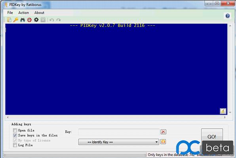
Task: Click the binoculars search toolbar icon
Action: [x=23, y=20]
